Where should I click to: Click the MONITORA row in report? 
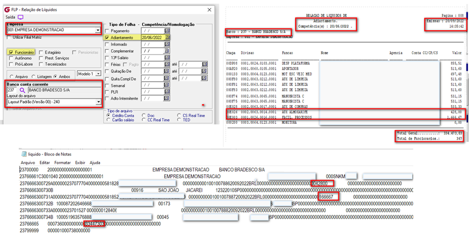[344, 123]
